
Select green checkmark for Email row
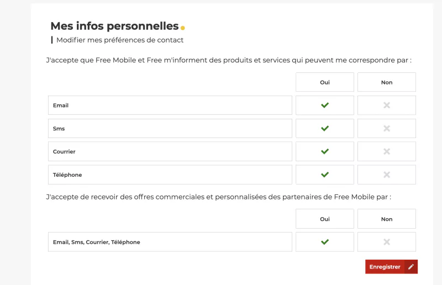[325, 105]
